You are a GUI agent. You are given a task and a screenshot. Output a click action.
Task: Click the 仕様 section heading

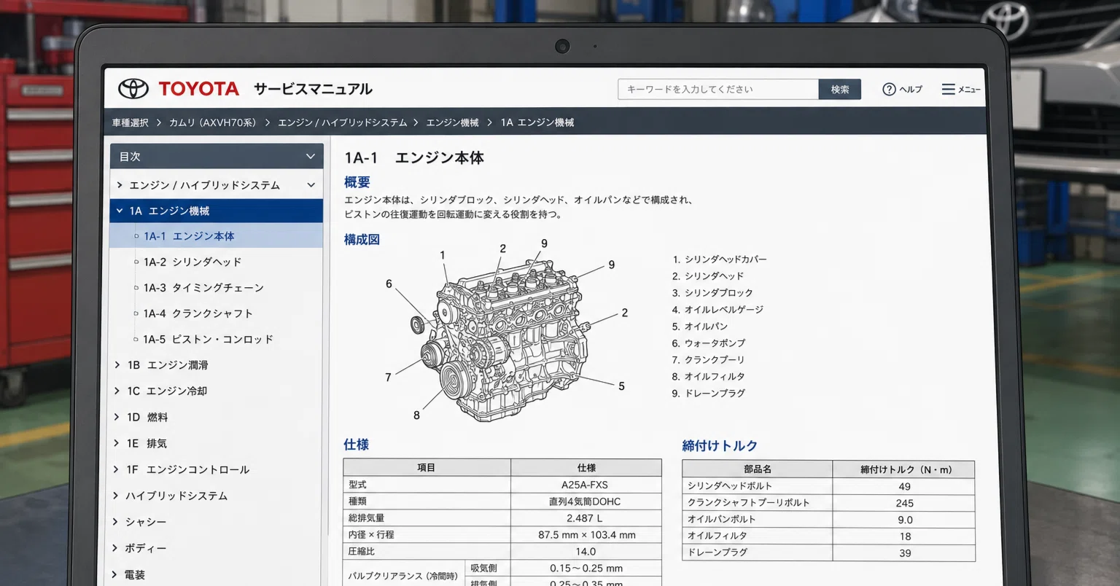pyautogui.click(x=357, y=445)
